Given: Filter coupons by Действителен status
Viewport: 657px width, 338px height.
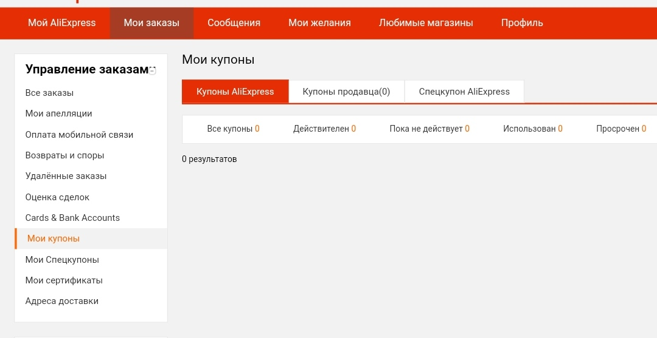Looking at the screenshot, I should tap(324, 129).
